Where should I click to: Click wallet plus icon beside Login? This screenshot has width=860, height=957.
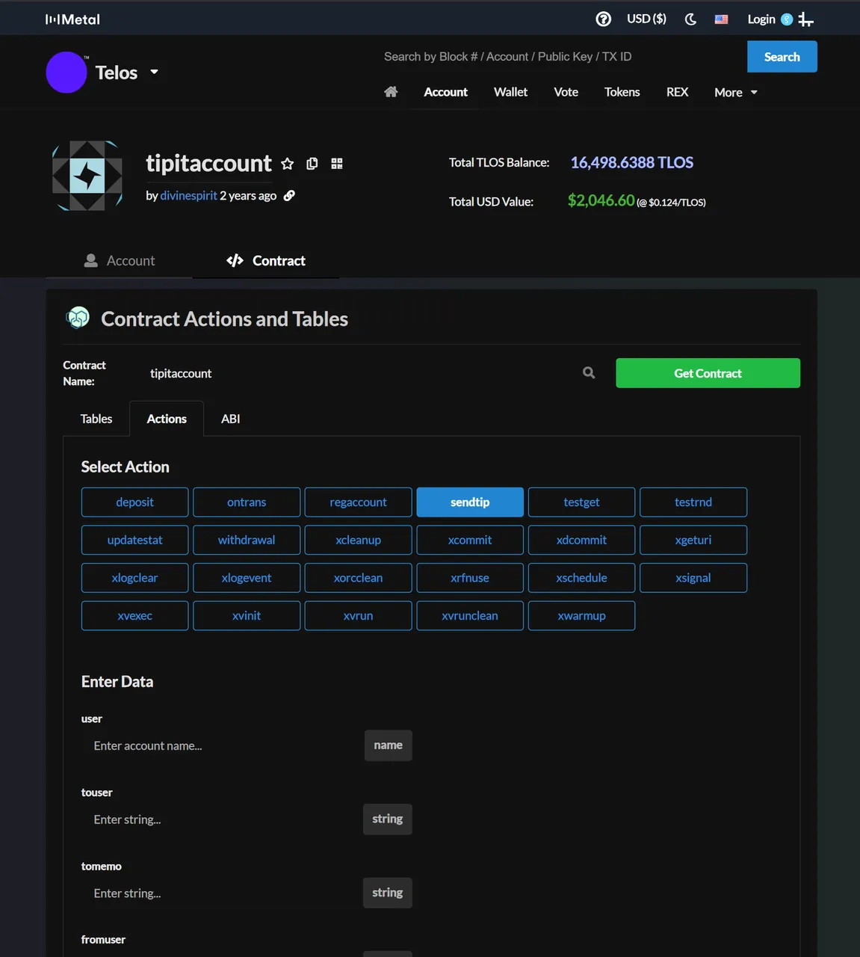805,19
